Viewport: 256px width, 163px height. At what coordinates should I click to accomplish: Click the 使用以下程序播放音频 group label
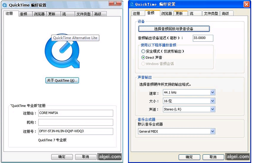158,45
